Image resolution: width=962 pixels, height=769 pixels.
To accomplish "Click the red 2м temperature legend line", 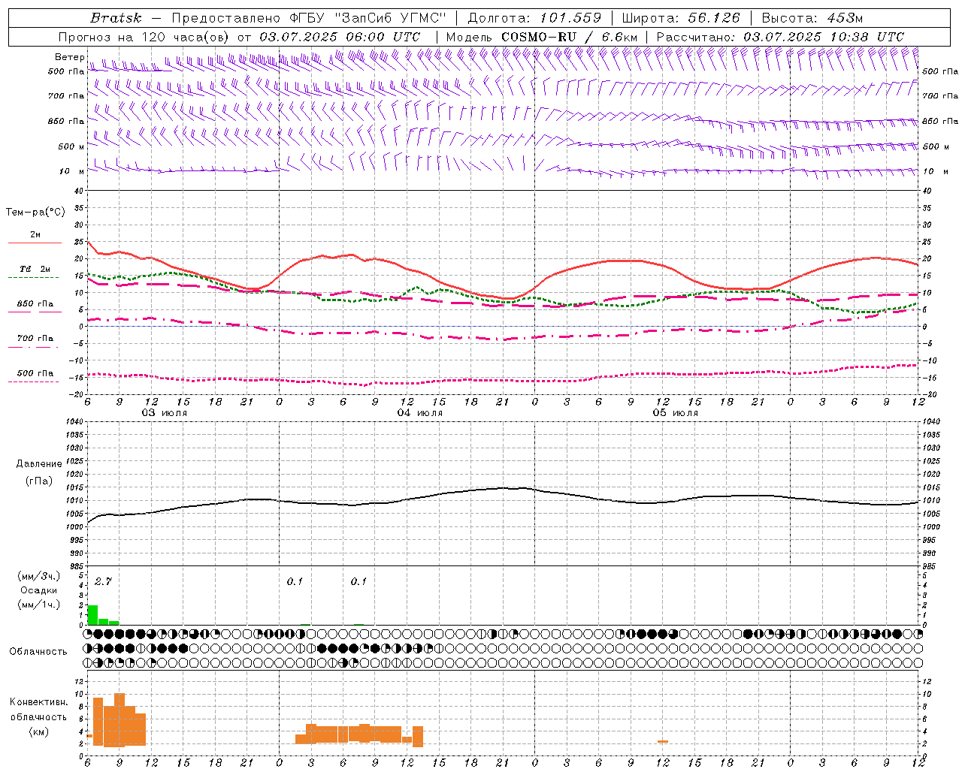I will [x=35, y=243].
